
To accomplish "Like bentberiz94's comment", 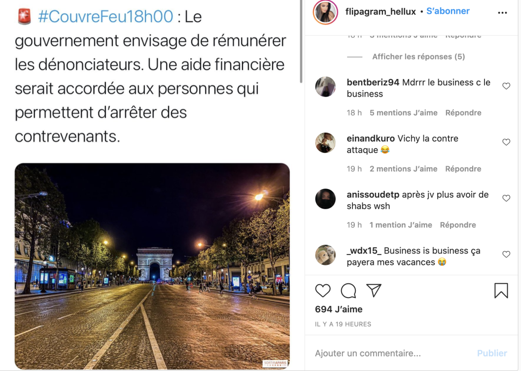I will tap(506, 86).
